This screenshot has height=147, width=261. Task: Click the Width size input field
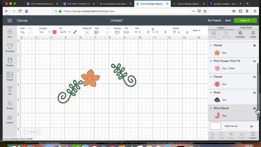[143, 32]
